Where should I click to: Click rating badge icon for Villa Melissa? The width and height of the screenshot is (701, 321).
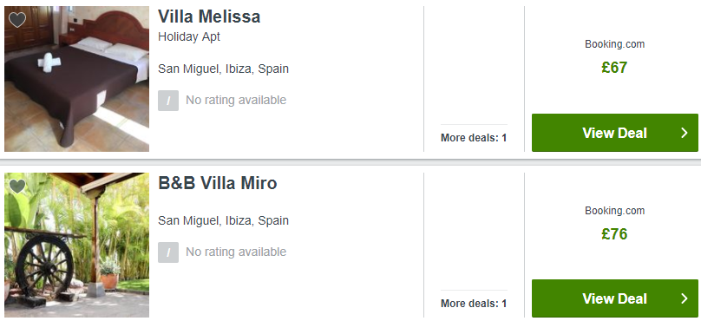(x=168, y=100)
